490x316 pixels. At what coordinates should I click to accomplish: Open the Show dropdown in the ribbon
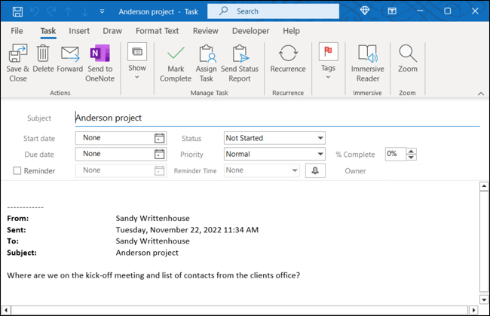[x=137, y=60]
